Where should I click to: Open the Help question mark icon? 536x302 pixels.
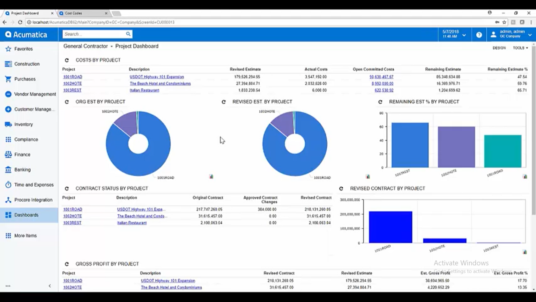pyautogui.click(x=479, y=34)
